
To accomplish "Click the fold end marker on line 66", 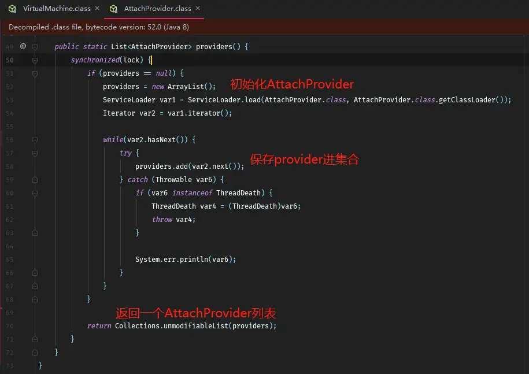I will tap(35, 273).
